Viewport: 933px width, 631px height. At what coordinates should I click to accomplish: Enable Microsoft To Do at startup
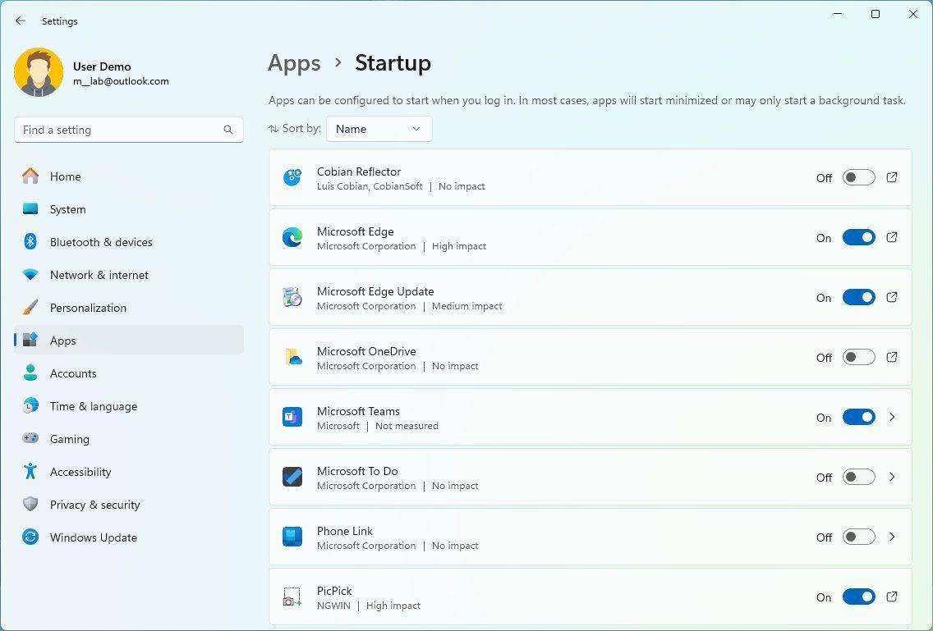858,477
